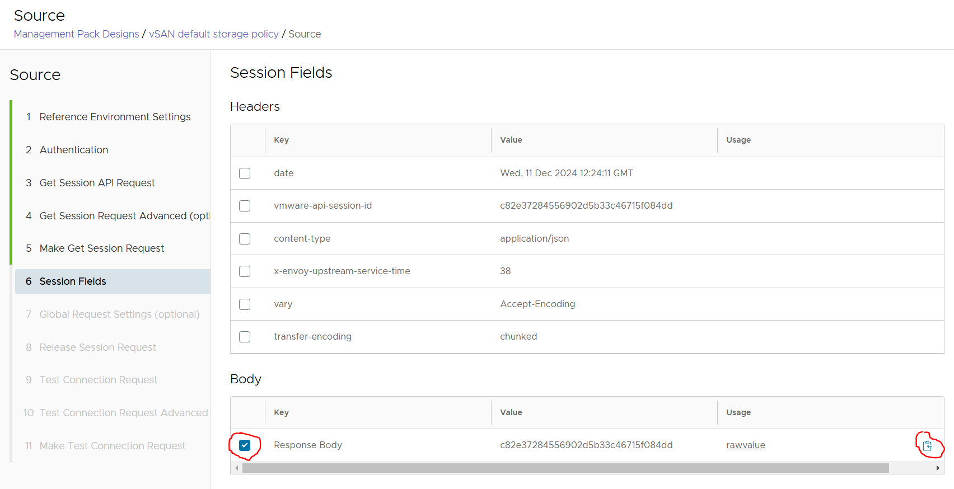Open vSAN default storage policy breadcrumb

pos(213,34)
